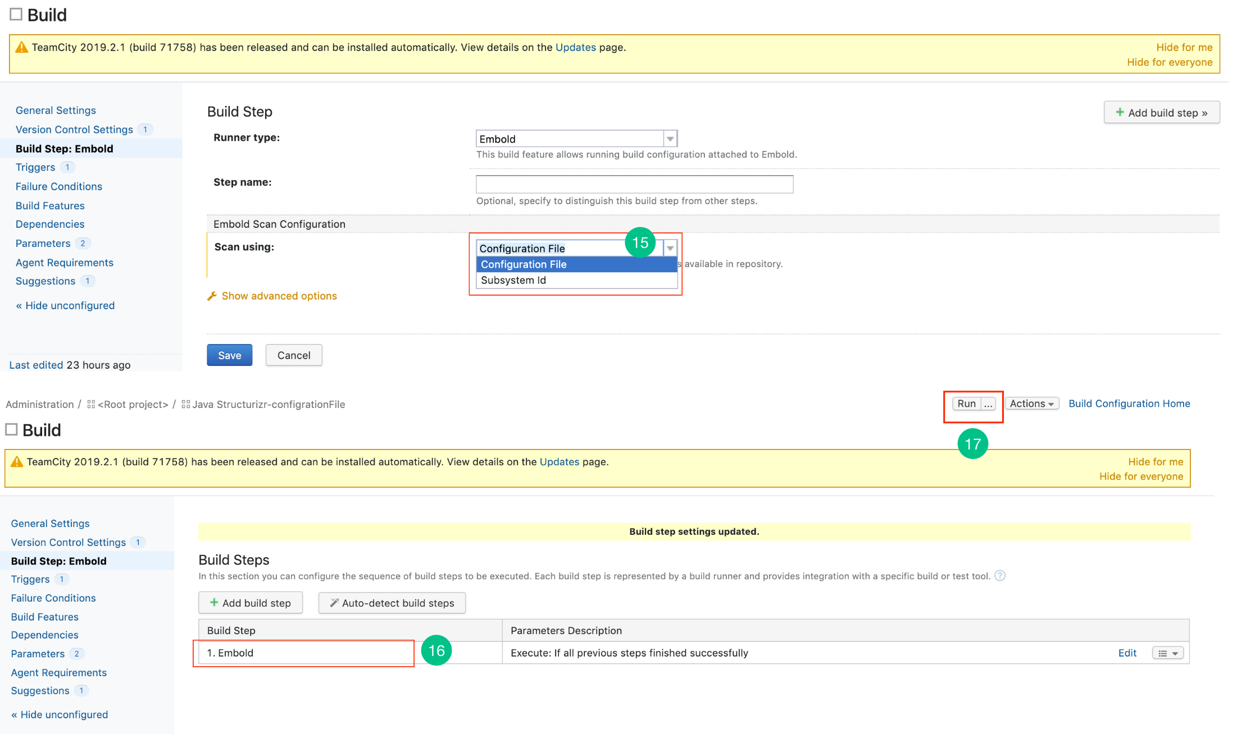
Task: Click Show advanced options link
Action: coord(279,296)
